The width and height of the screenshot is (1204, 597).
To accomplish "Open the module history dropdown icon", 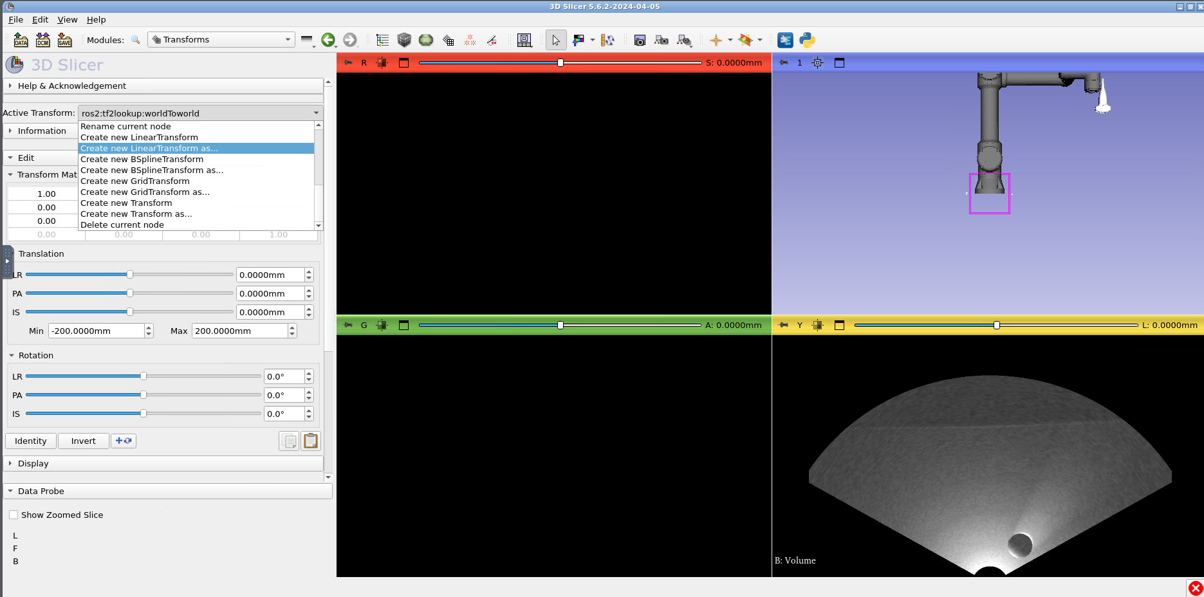I will point(308,40).
